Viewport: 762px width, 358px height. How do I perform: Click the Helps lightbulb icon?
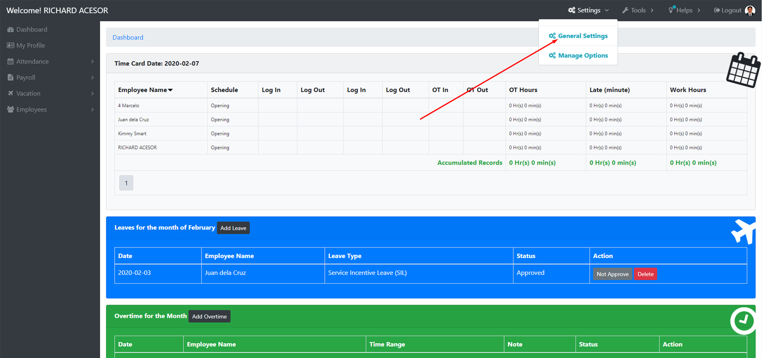(x=672, y=10)
